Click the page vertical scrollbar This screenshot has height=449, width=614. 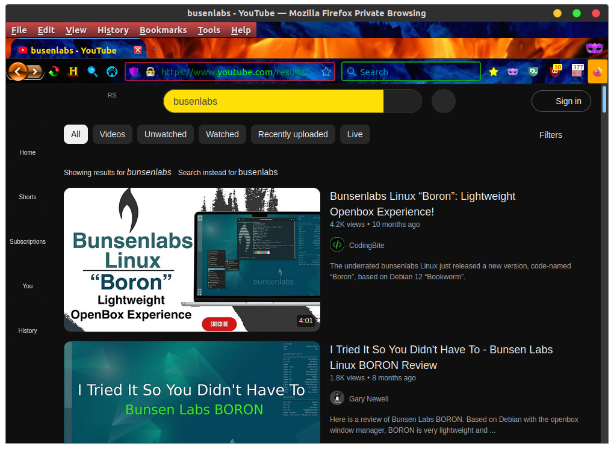[604, 99]
